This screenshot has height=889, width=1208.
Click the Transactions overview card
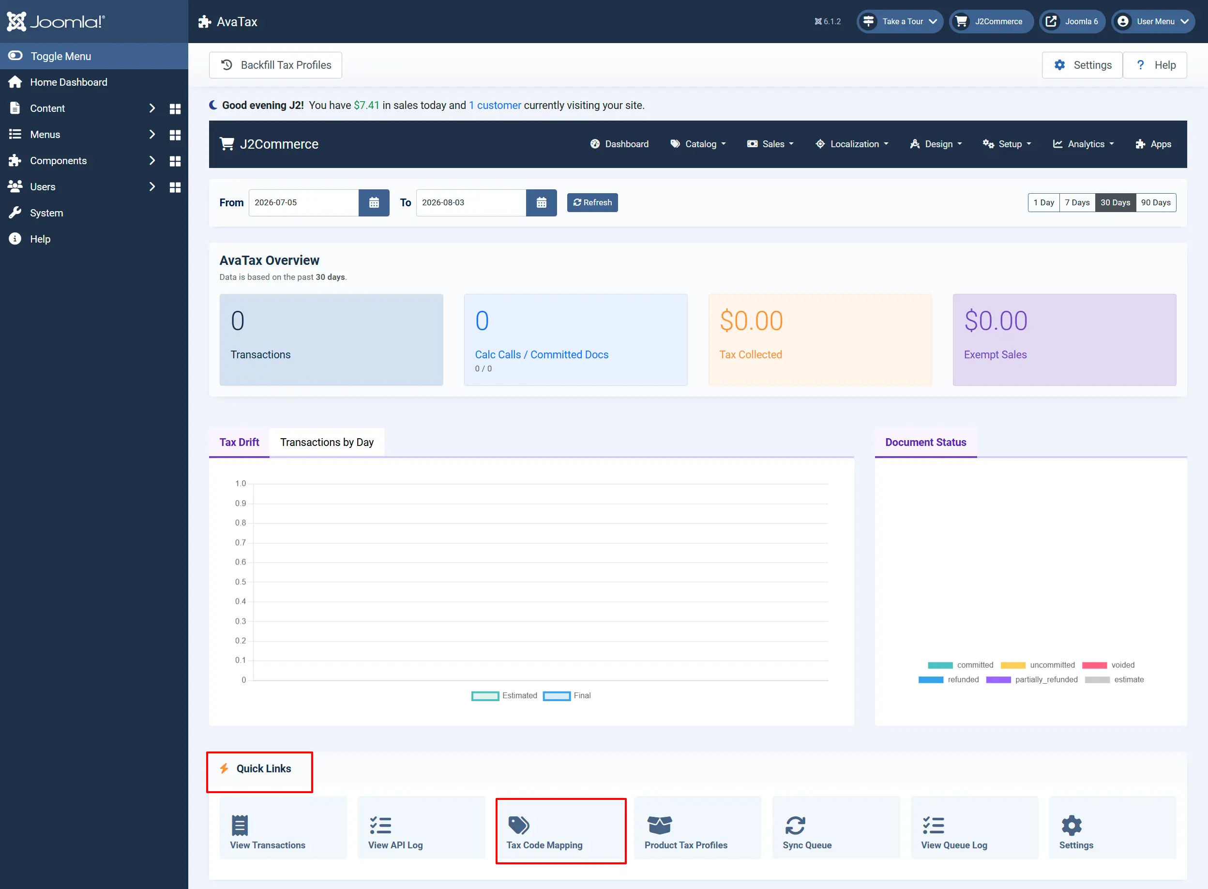[332, 339]
